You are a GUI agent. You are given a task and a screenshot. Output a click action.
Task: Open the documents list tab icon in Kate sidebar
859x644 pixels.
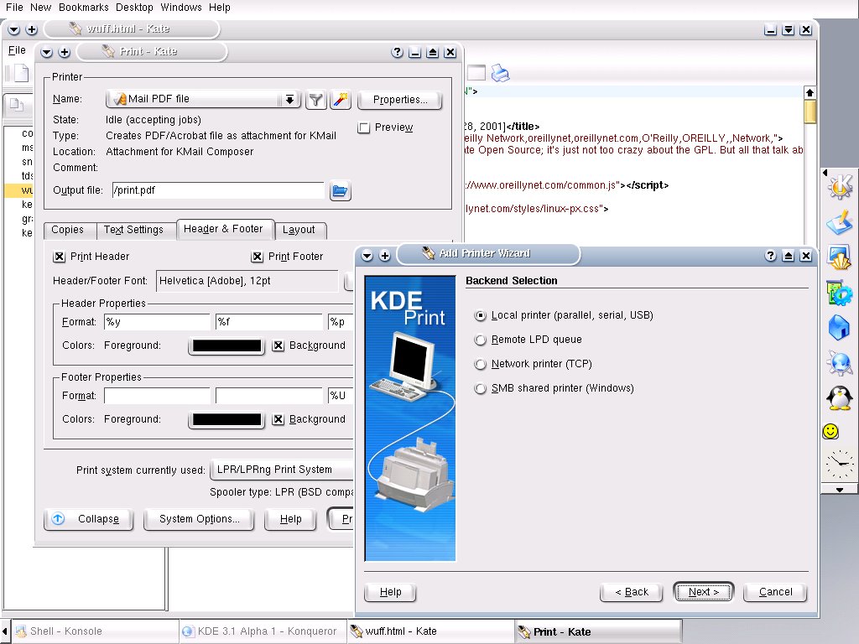point(15,104)
